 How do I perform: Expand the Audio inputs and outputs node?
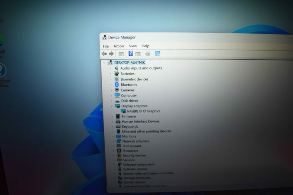(x=111, y=68)
